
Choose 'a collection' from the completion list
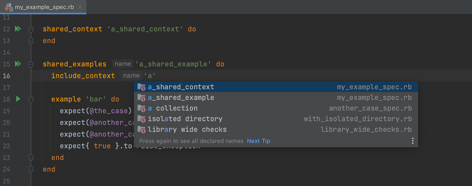pos(276,108)
